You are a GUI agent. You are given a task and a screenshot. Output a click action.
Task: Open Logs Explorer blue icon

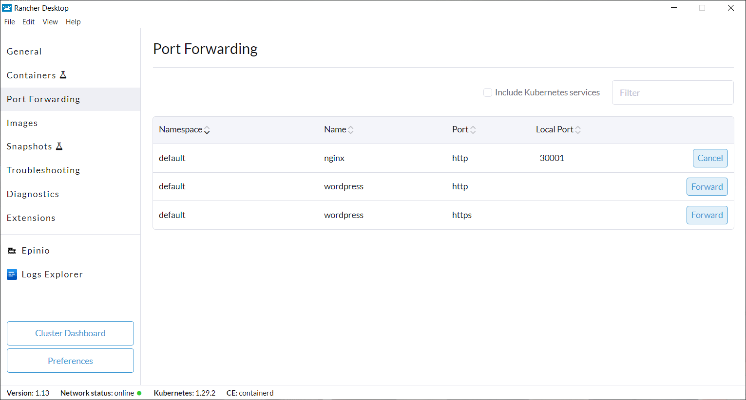pyautogui.click(x=12, y=274)
